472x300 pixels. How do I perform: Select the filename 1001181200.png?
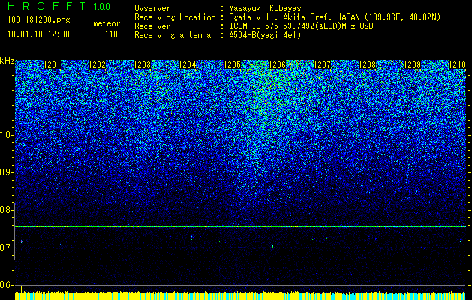coord(39,20)
